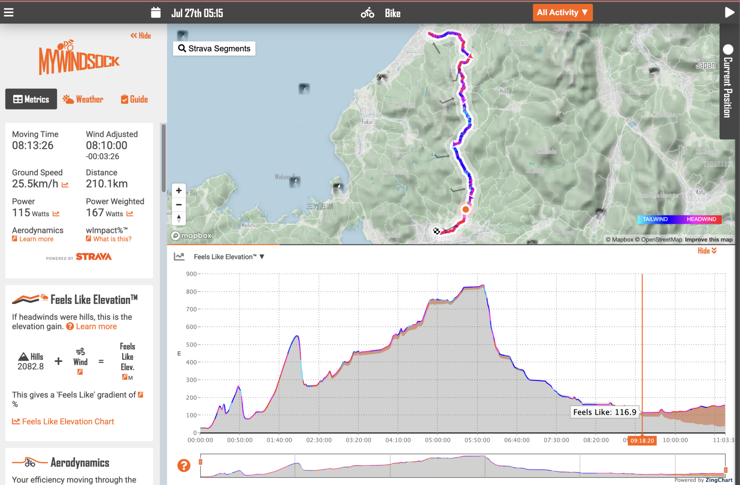This screenshot has height=485, width=740.
Task: Open the All Activity dropdown
Action: click(562, 13)
